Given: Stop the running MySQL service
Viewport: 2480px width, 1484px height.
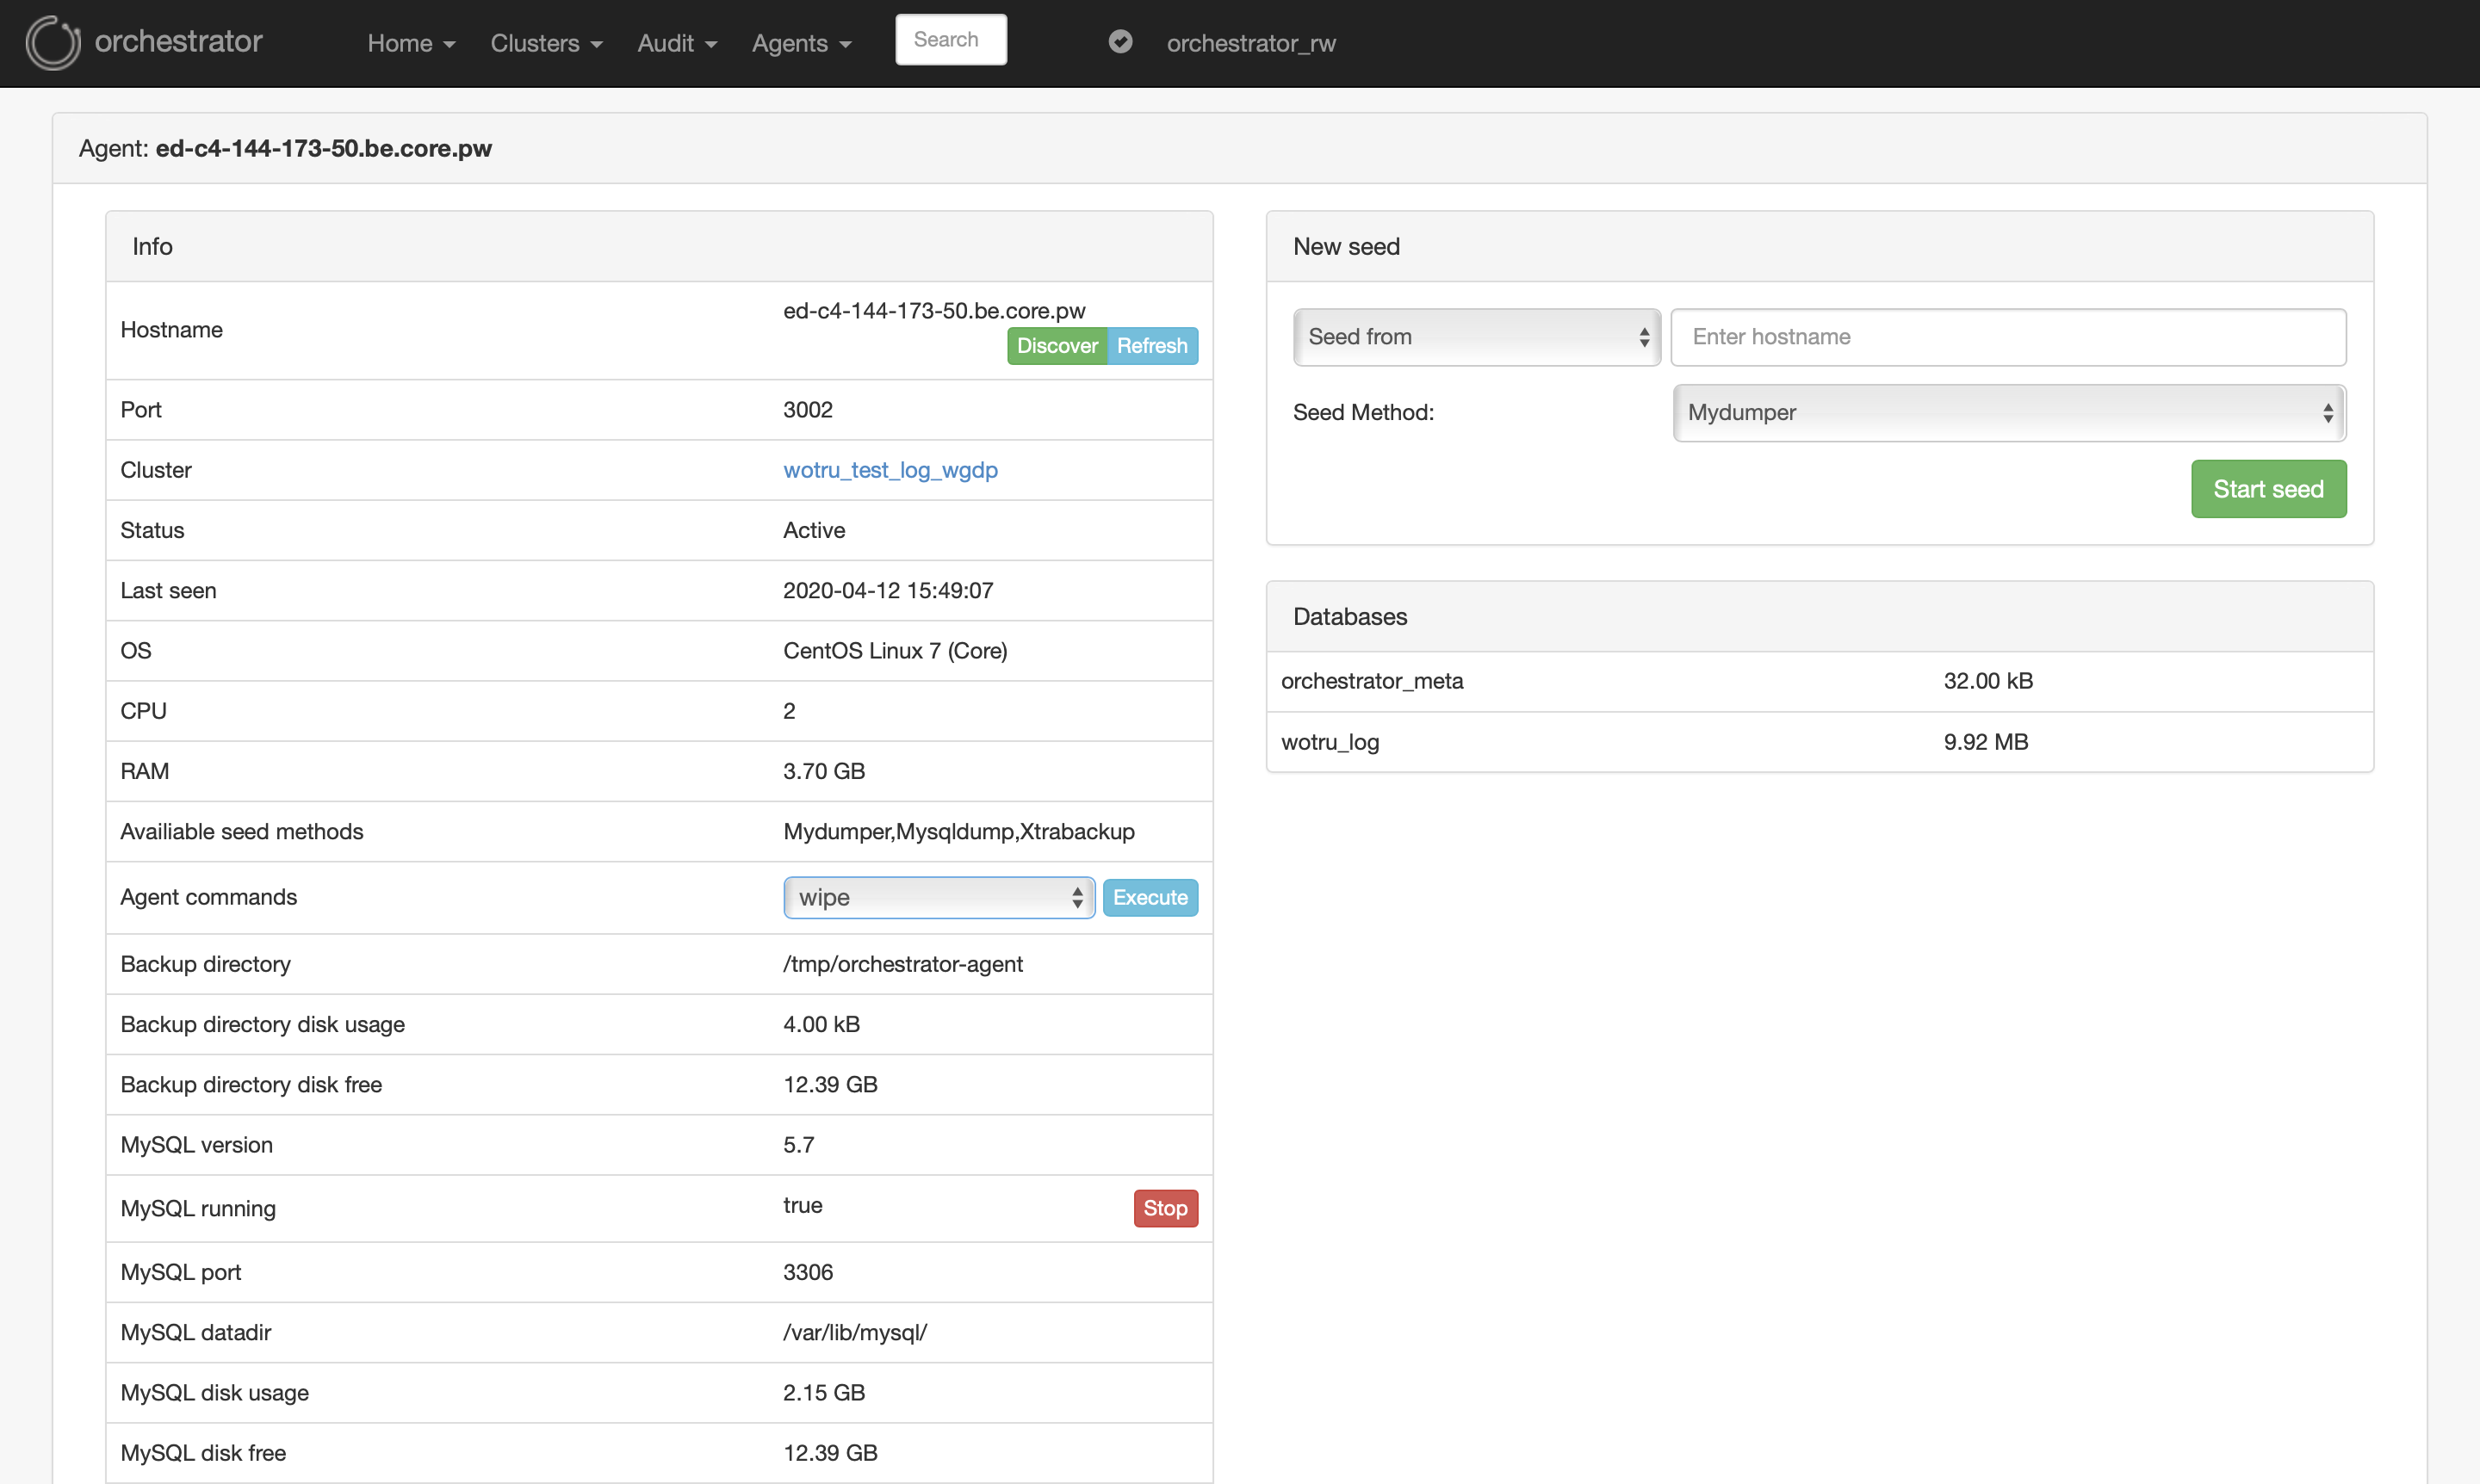Looking at the screenshot, I should click(1164, 1208).
